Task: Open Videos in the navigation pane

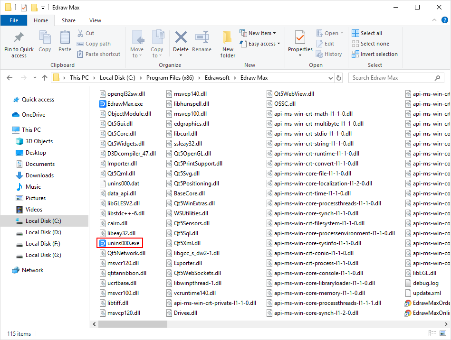Action: 29,210
